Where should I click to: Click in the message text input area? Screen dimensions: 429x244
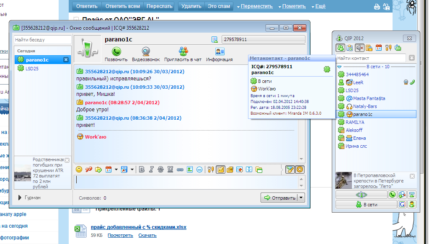[x=186, y=182]
